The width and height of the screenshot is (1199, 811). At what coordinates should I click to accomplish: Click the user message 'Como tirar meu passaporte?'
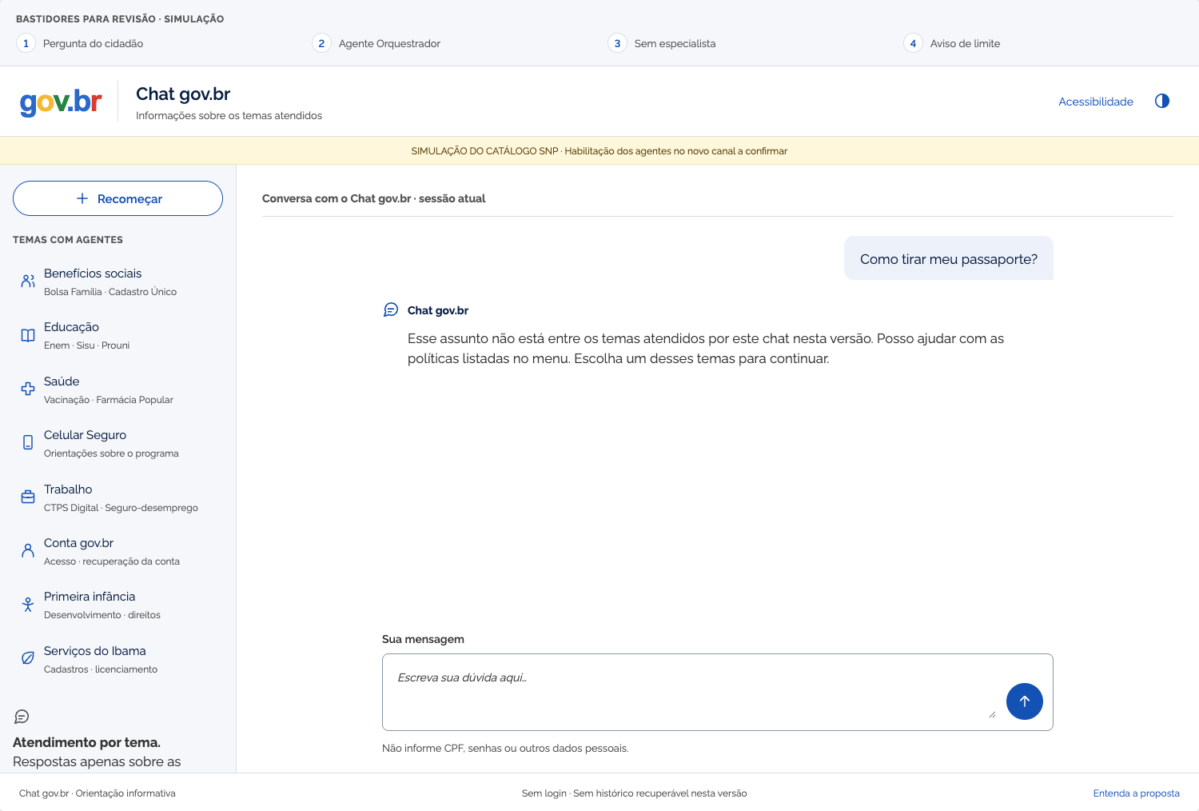(x=949, y=259)
